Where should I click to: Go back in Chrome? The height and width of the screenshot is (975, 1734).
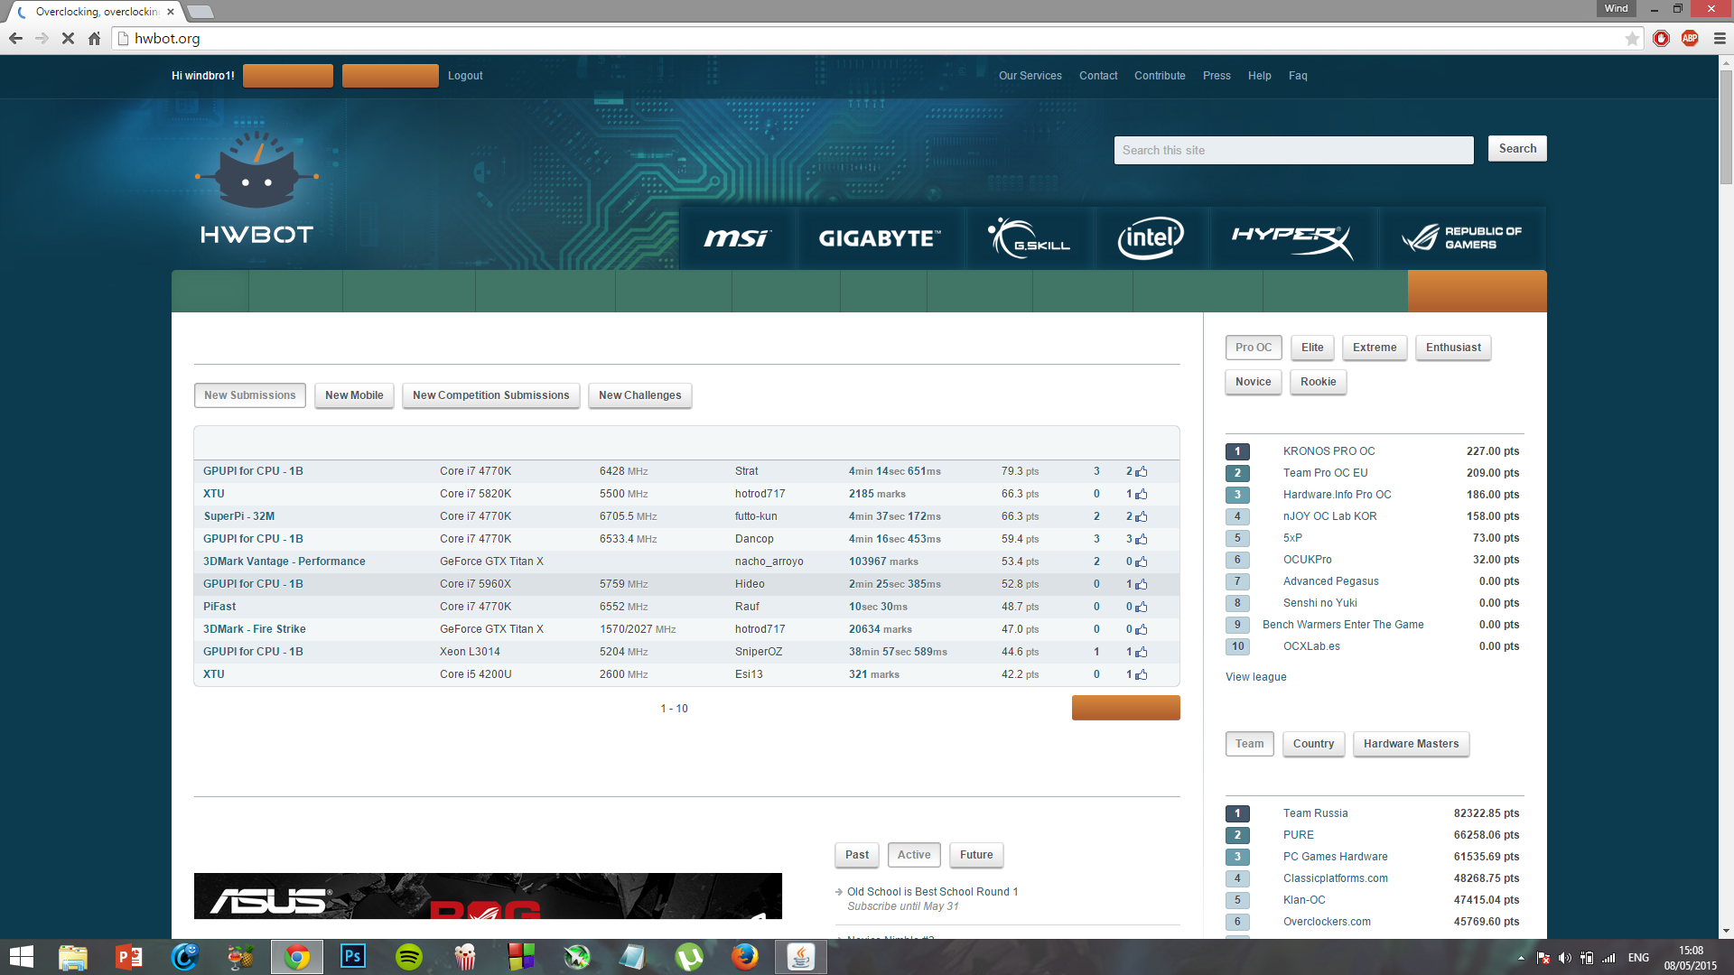tap(15, 39)
